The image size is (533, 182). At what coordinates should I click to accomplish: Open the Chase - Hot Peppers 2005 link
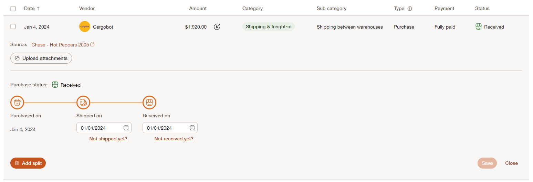coord(60,45)
